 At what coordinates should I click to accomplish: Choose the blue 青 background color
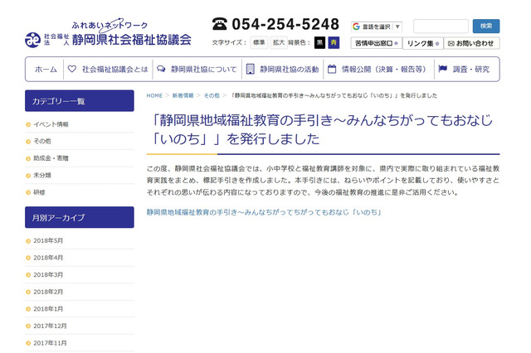[x=334, y=42]
